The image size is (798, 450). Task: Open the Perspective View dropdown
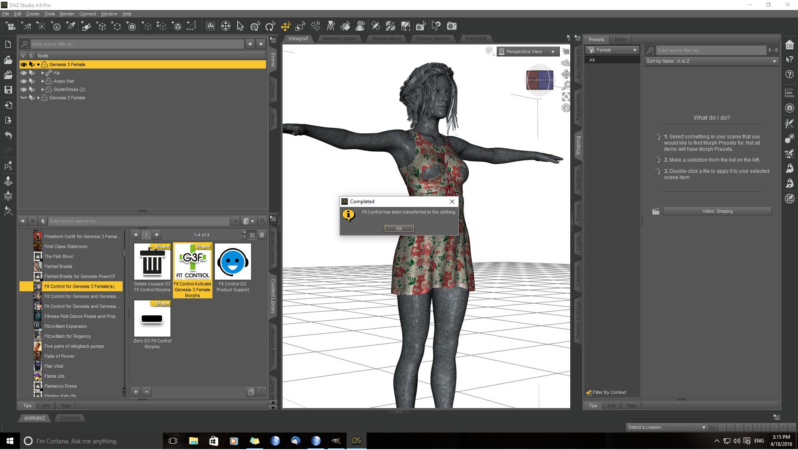point(527,52)
